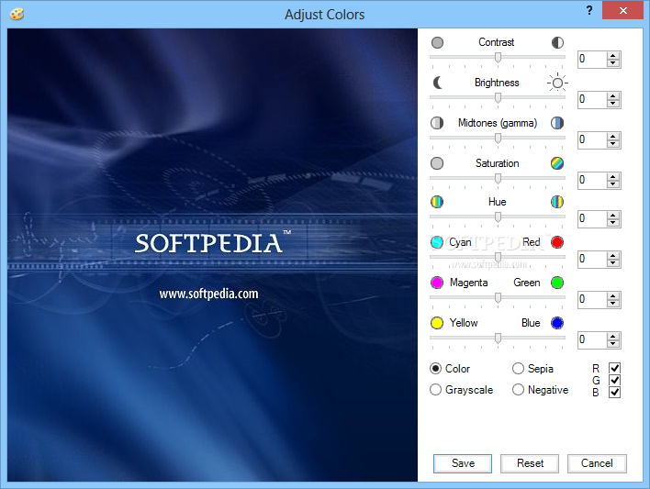The image size is (650, 489).
Task: Decrease Contrast value with down arrow
Action: (x=613, y=63)
